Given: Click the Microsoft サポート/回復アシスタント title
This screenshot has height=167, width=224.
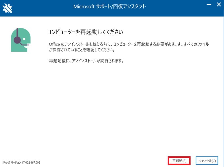Looking at the screenshot, I should coord(110,6).
